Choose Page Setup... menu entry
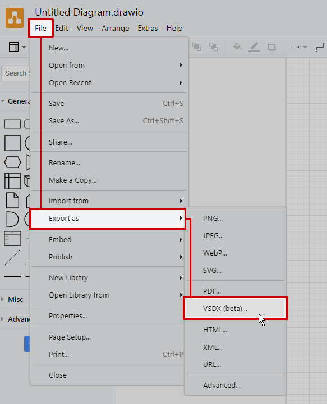The height and width of the screenshot is (404, 327). click(x=108, y=337)
